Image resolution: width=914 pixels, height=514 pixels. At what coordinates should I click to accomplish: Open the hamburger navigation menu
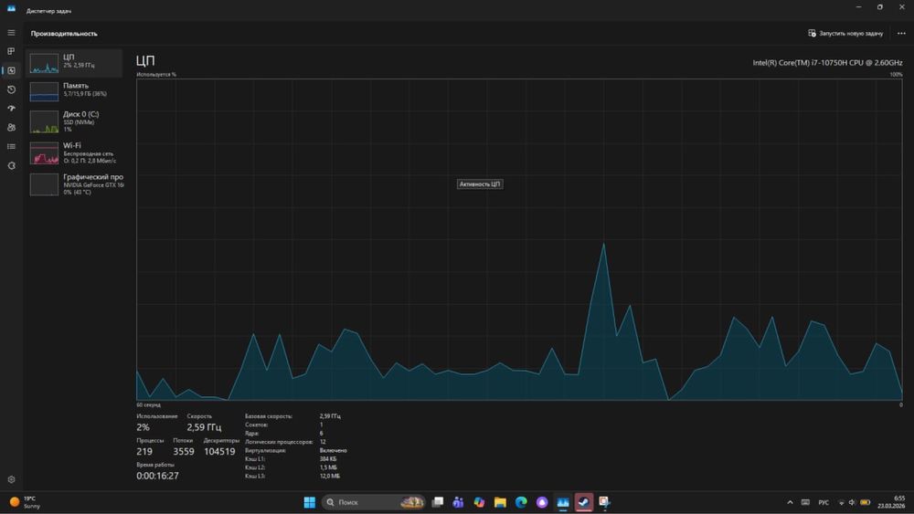(x=11, y=33)
